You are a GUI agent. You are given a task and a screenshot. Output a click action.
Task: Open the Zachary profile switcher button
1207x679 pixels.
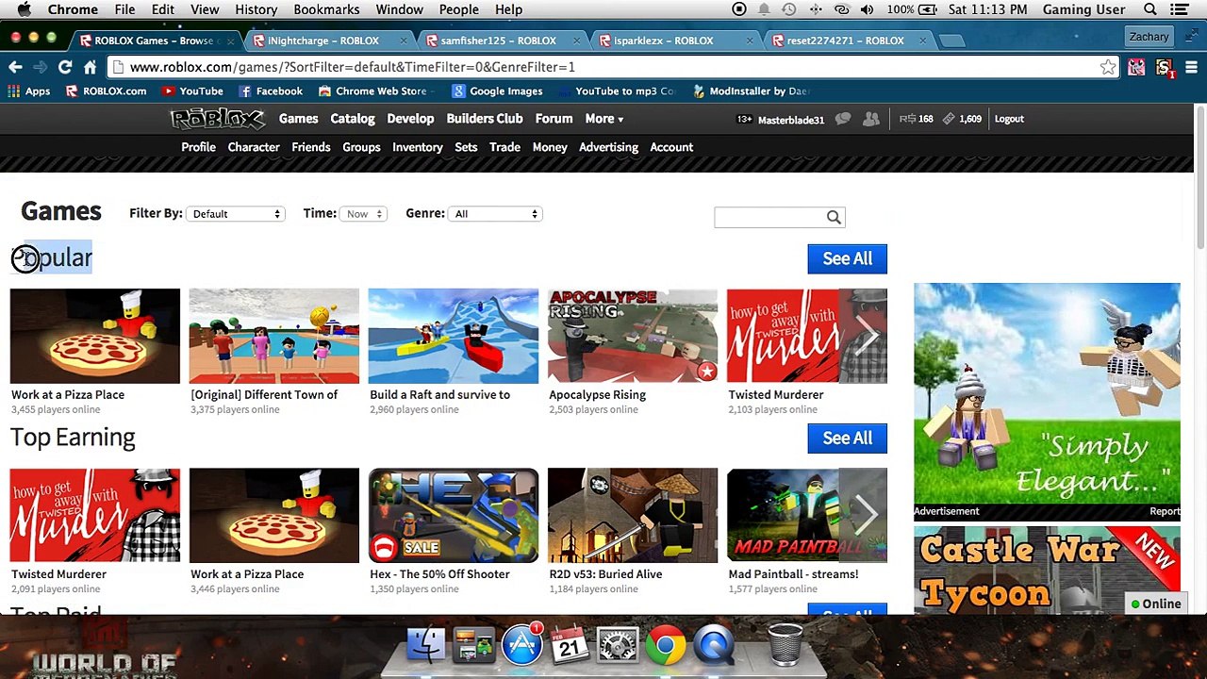(1149, 37)
